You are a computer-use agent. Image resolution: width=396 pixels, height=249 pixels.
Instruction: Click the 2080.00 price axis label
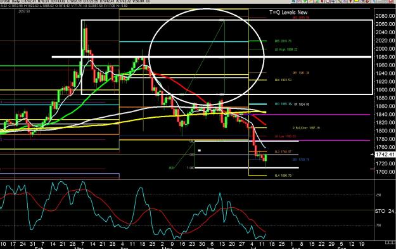click(x=385, y=16)
